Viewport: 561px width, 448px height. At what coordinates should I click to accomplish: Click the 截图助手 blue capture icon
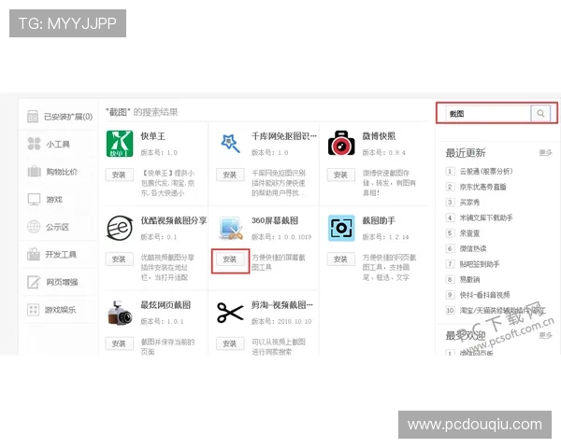[341, 228]
